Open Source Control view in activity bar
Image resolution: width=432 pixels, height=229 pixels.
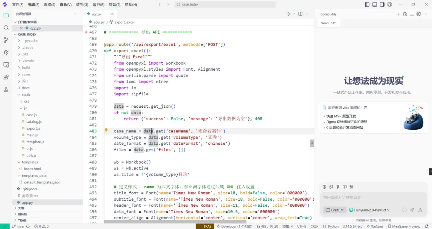click(6, 40)
